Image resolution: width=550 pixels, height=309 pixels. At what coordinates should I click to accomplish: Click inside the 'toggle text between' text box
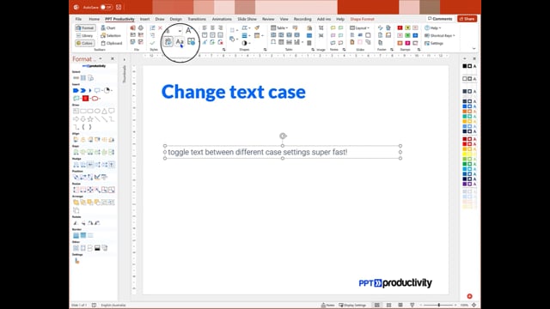(x=283, y=152)
